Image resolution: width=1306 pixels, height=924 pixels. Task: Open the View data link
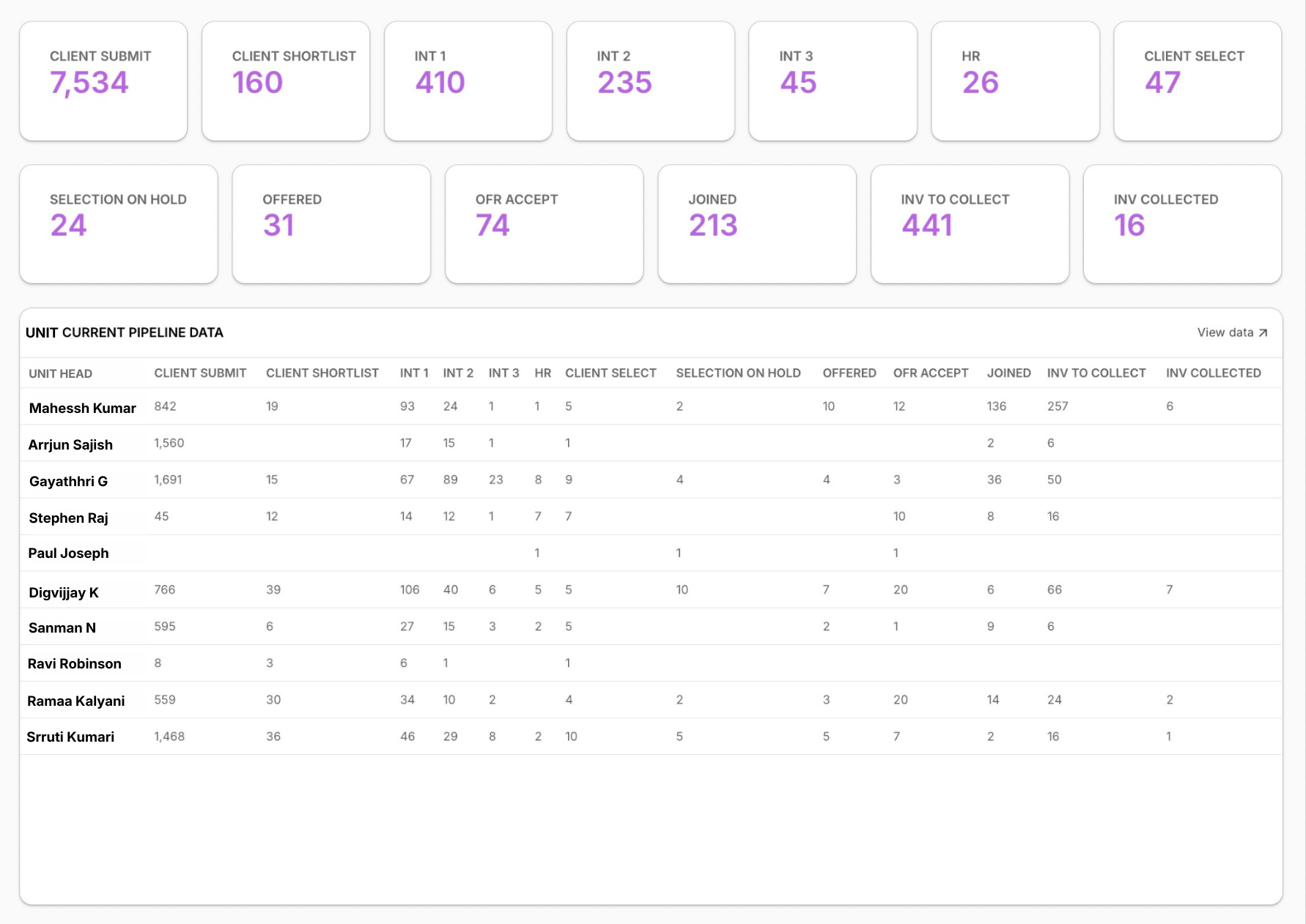click(1232, 332)
